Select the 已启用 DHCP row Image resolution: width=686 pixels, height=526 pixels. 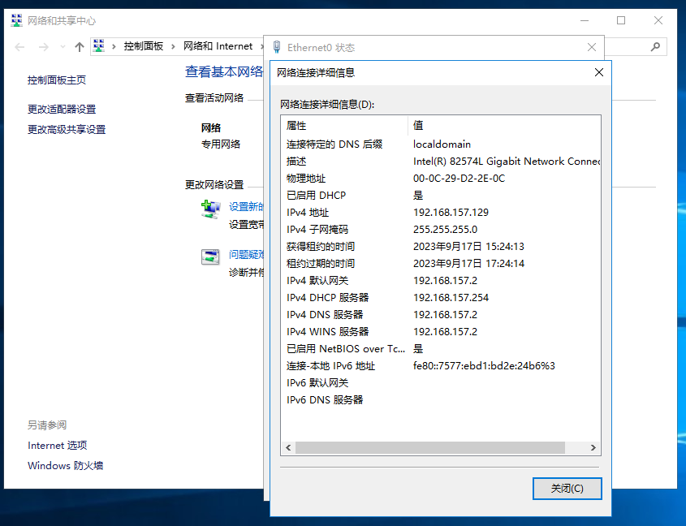point(441,195)
